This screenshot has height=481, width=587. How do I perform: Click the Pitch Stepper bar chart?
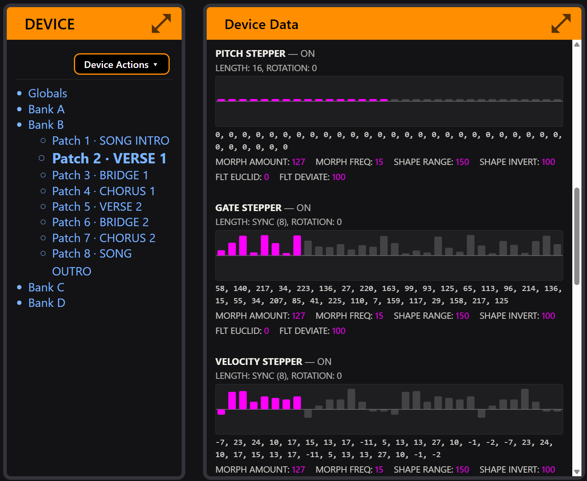tap(389, 101)
